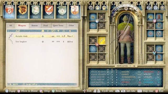Click the Charisma stat entry
168x94 pixels.
pyautogui.click(x=151, y=82)
